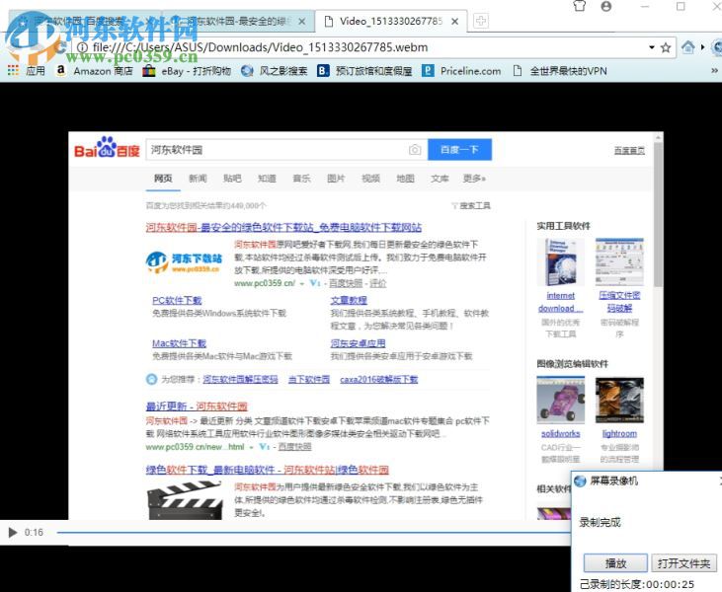Open the browser skin shirt icon

[580, 6]
